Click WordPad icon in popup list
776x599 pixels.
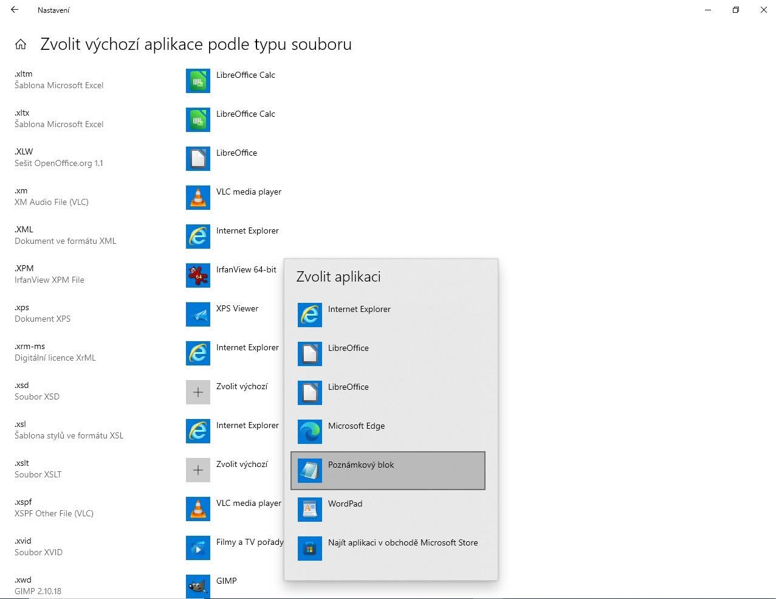coord(310,510)
